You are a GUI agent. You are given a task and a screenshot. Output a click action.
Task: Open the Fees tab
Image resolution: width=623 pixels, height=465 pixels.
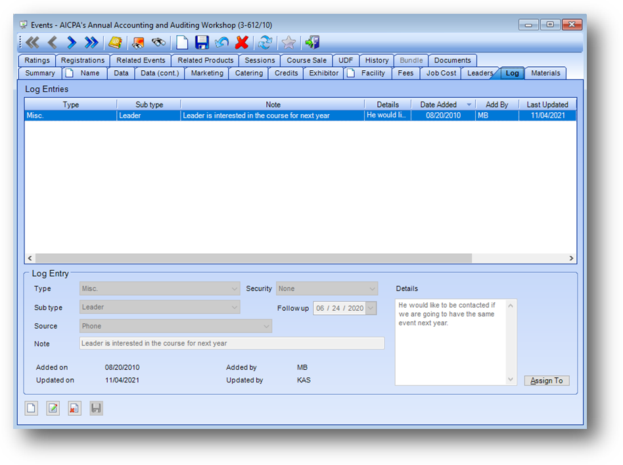click(x=405, y=73)
